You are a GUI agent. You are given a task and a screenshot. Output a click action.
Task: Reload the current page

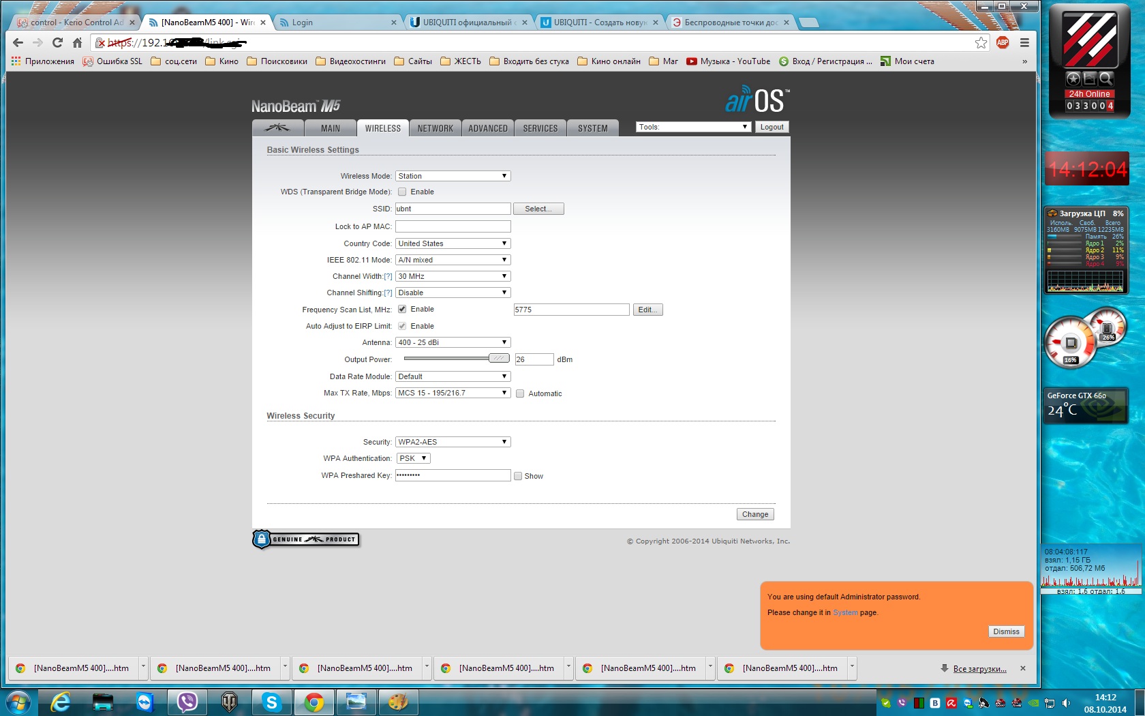[57, 42]
